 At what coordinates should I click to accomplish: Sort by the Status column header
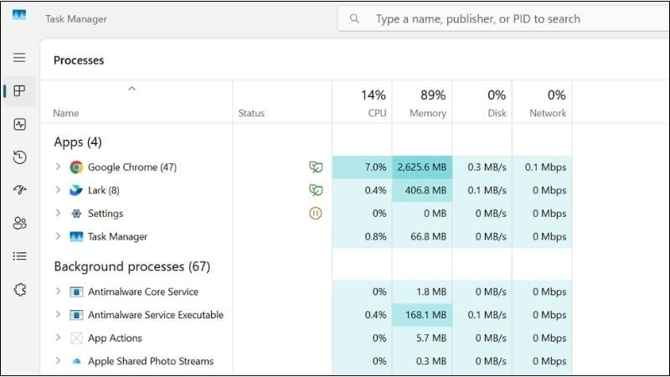pos(251,113)
